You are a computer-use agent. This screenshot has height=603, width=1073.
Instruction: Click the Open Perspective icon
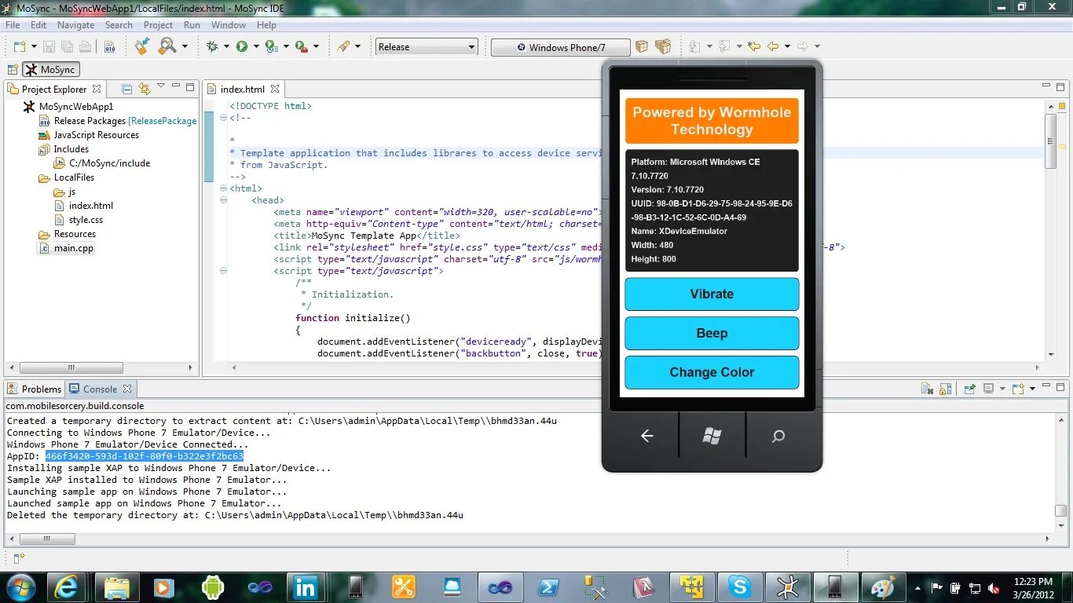click(13, 70)
